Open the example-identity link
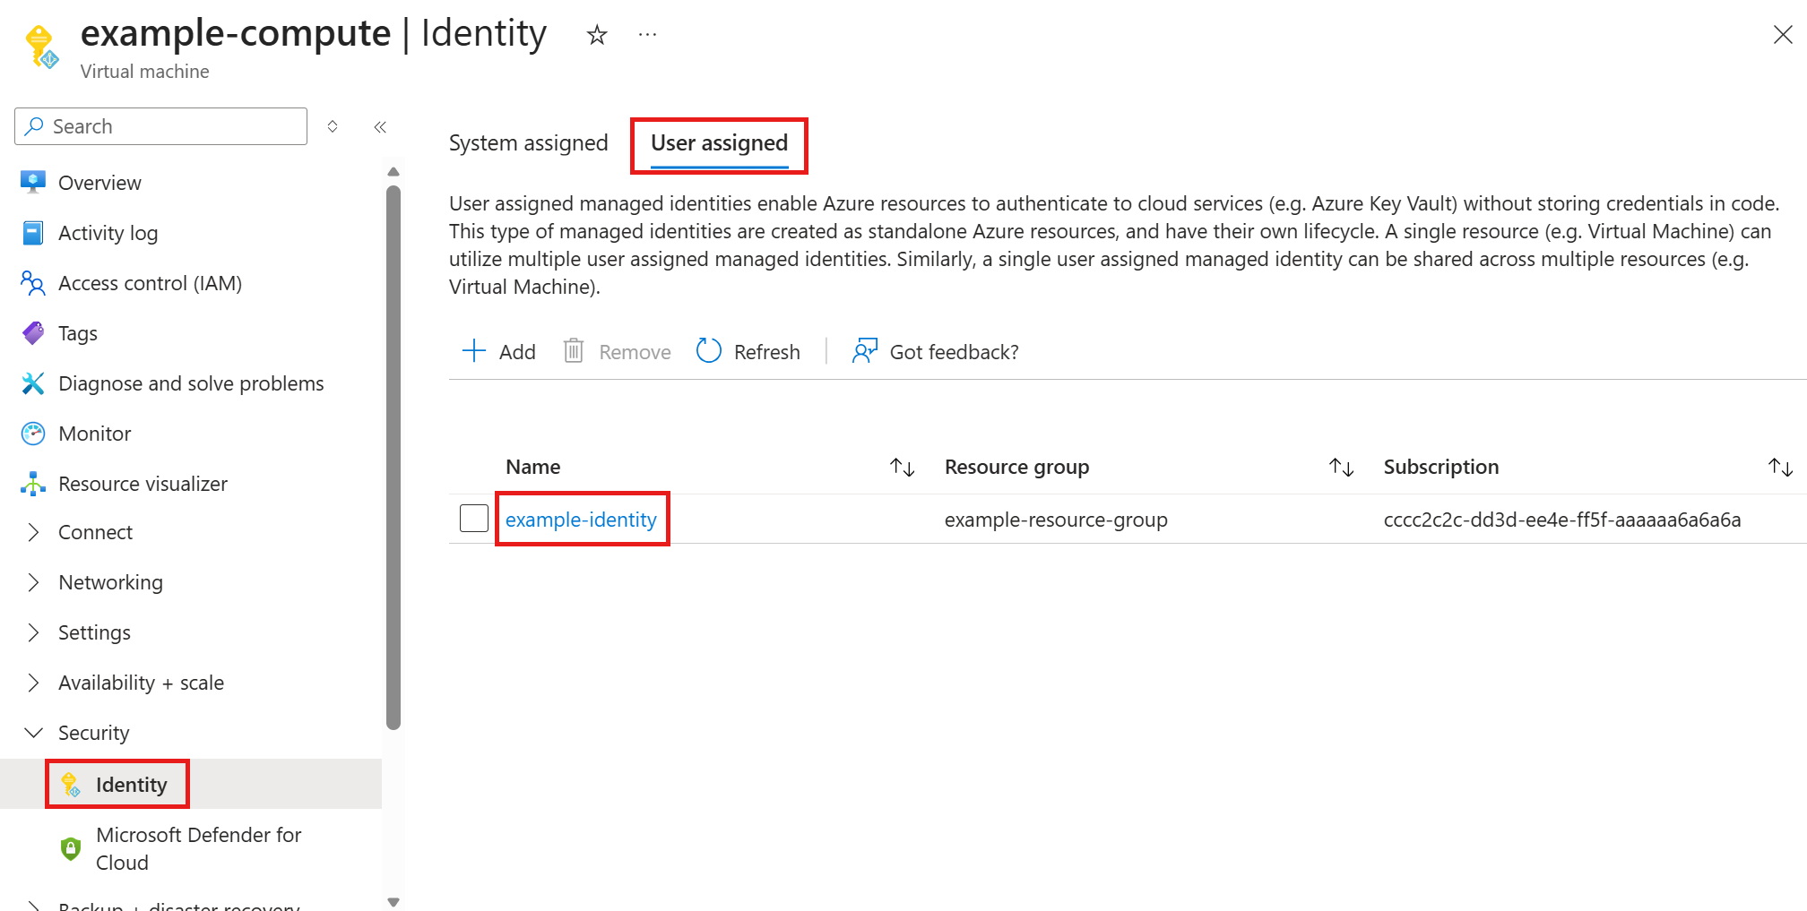The height and width of the screenshot is (911, 1807). pos(581,519)
